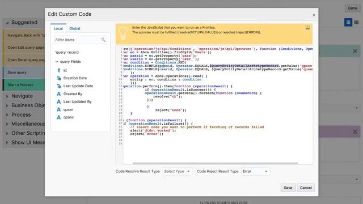The image size is (363, 204).
Task: Click the Done button in background page
Action: 352,8
